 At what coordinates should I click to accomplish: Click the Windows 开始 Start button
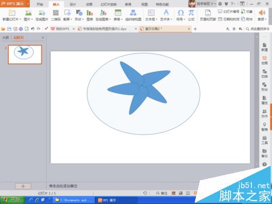click(x=13, y=200)
